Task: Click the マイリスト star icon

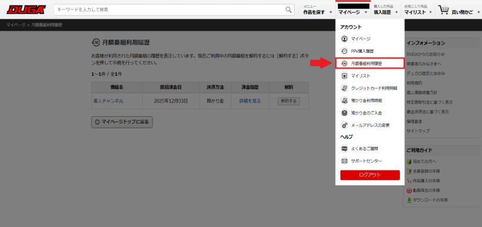Action: tap(345, 75)
